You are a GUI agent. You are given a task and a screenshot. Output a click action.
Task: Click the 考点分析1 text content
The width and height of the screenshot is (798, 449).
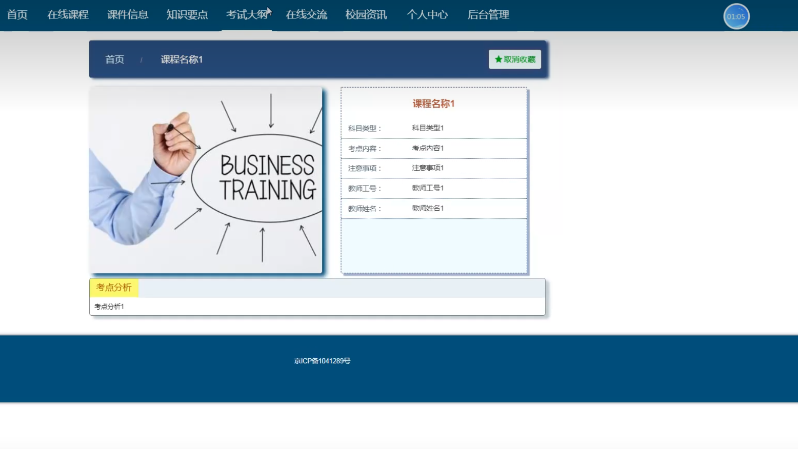coord(108,307)
